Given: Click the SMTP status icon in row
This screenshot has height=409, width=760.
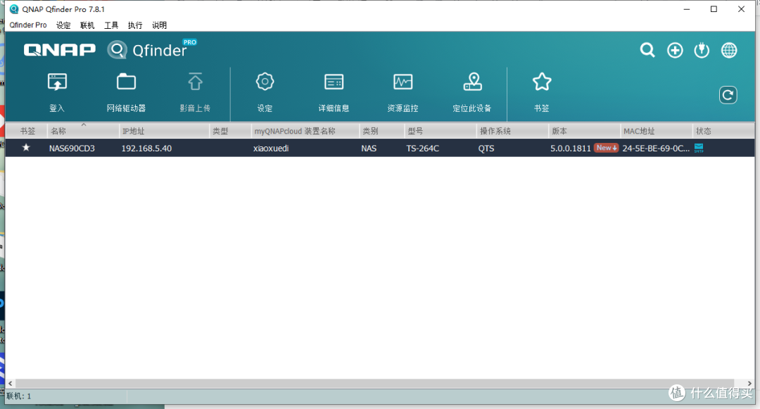Looking at the screenshot, I should pos(699,148).
